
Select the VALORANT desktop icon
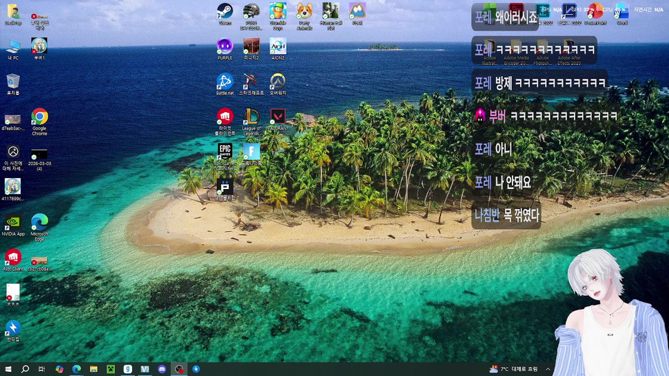point(278,116)
